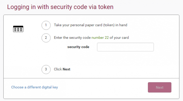Click the Enter the security code text
The height and width of the screenshot is (101, 183).
point(72,38)
